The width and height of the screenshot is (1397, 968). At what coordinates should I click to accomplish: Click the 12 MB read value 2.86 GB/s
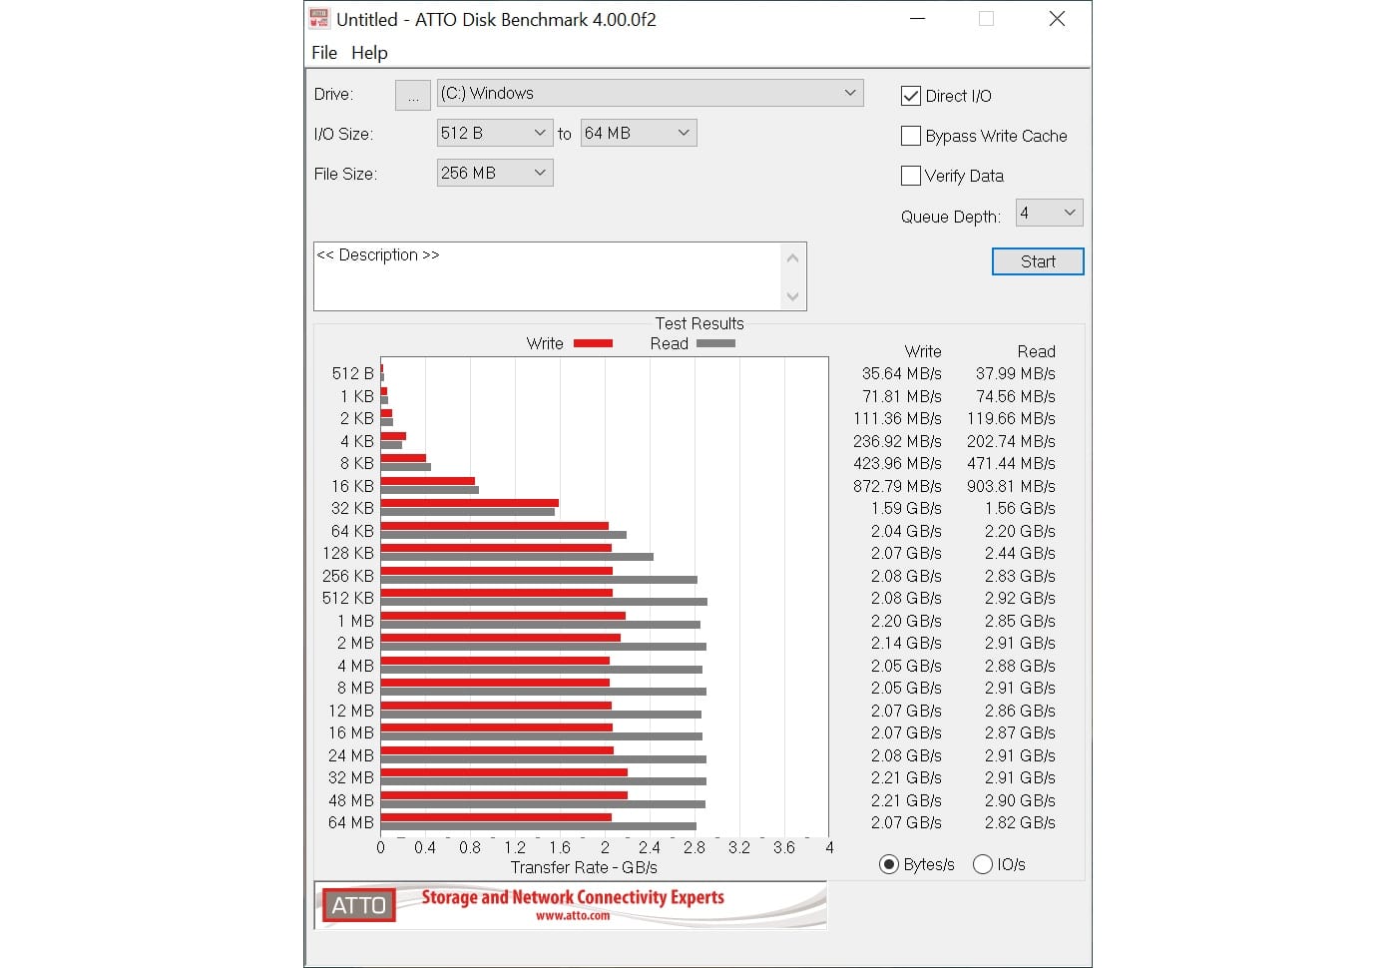[1020, 711]
